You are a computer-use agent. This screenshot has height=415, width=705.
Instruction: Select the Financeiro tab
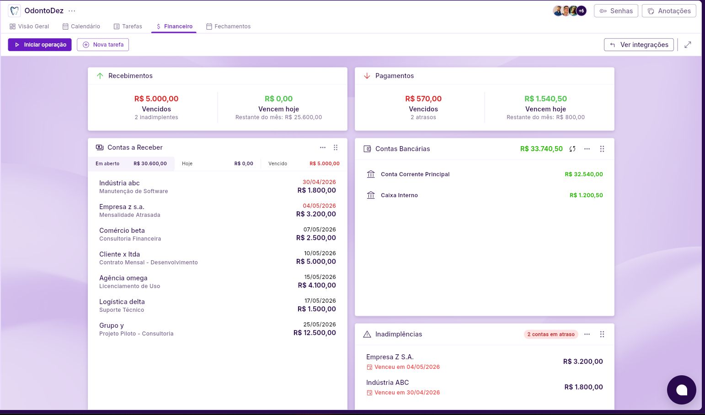[174, 26]
